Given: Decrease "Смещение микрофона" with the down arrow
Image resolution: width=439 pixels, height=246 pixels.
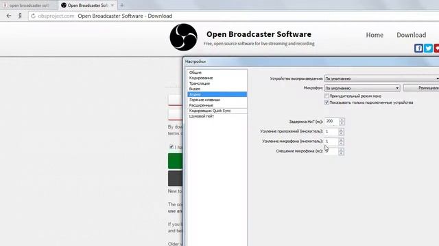Looking at the screenshot, I should pos(341,153).
